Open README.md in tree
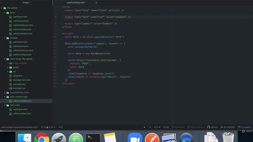The width and height of the screenshot is (253, 142). [x=19, y=88]
